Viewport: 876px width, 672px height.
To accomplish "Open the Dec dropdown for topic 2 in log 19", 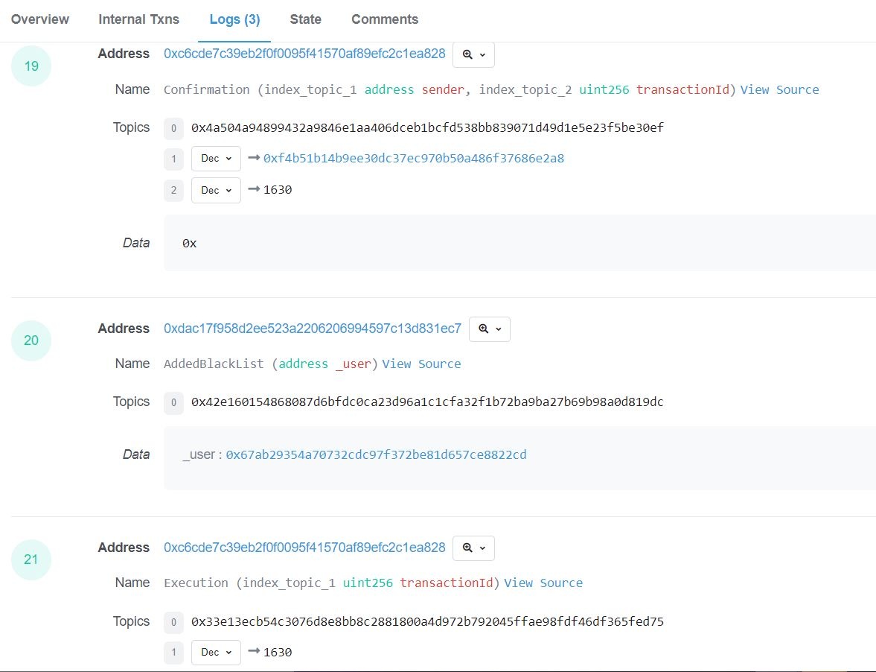I will point(215,191).
